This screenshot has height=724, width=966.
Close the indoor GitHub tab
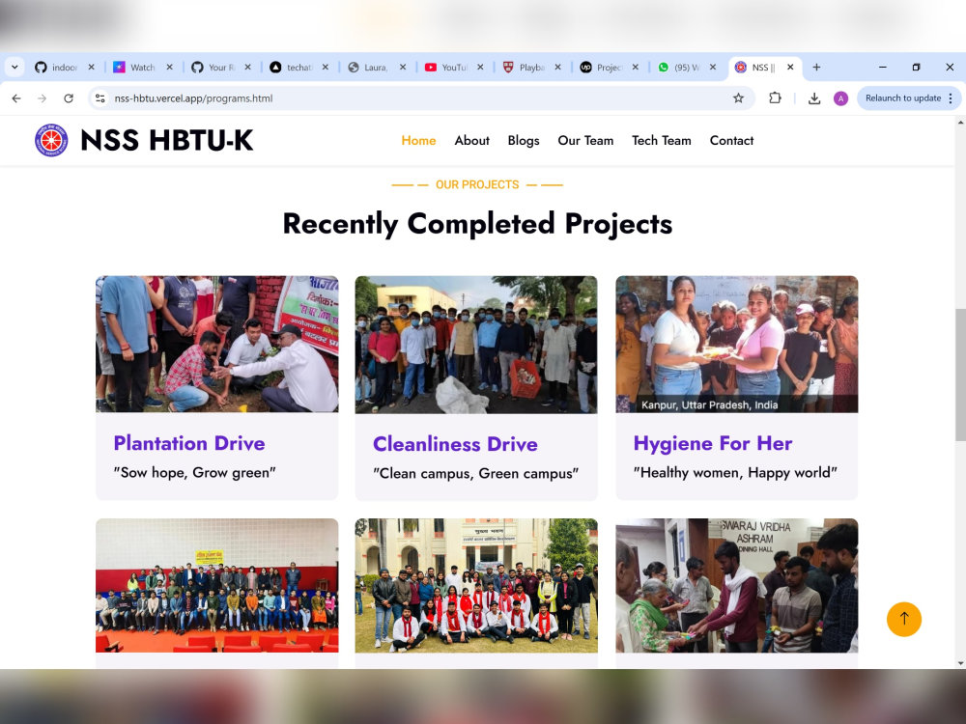point(91,68)
